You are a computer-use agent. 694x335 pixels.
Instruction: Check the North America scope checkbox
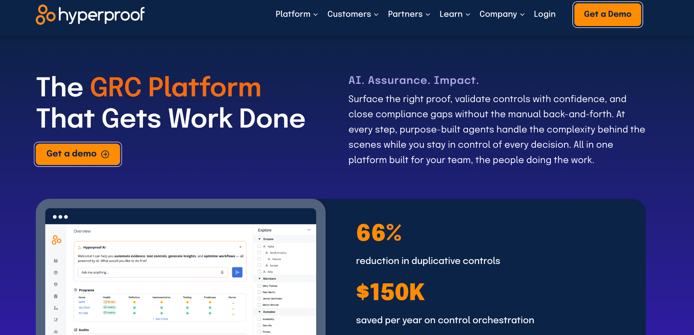[x=259, y=253]
